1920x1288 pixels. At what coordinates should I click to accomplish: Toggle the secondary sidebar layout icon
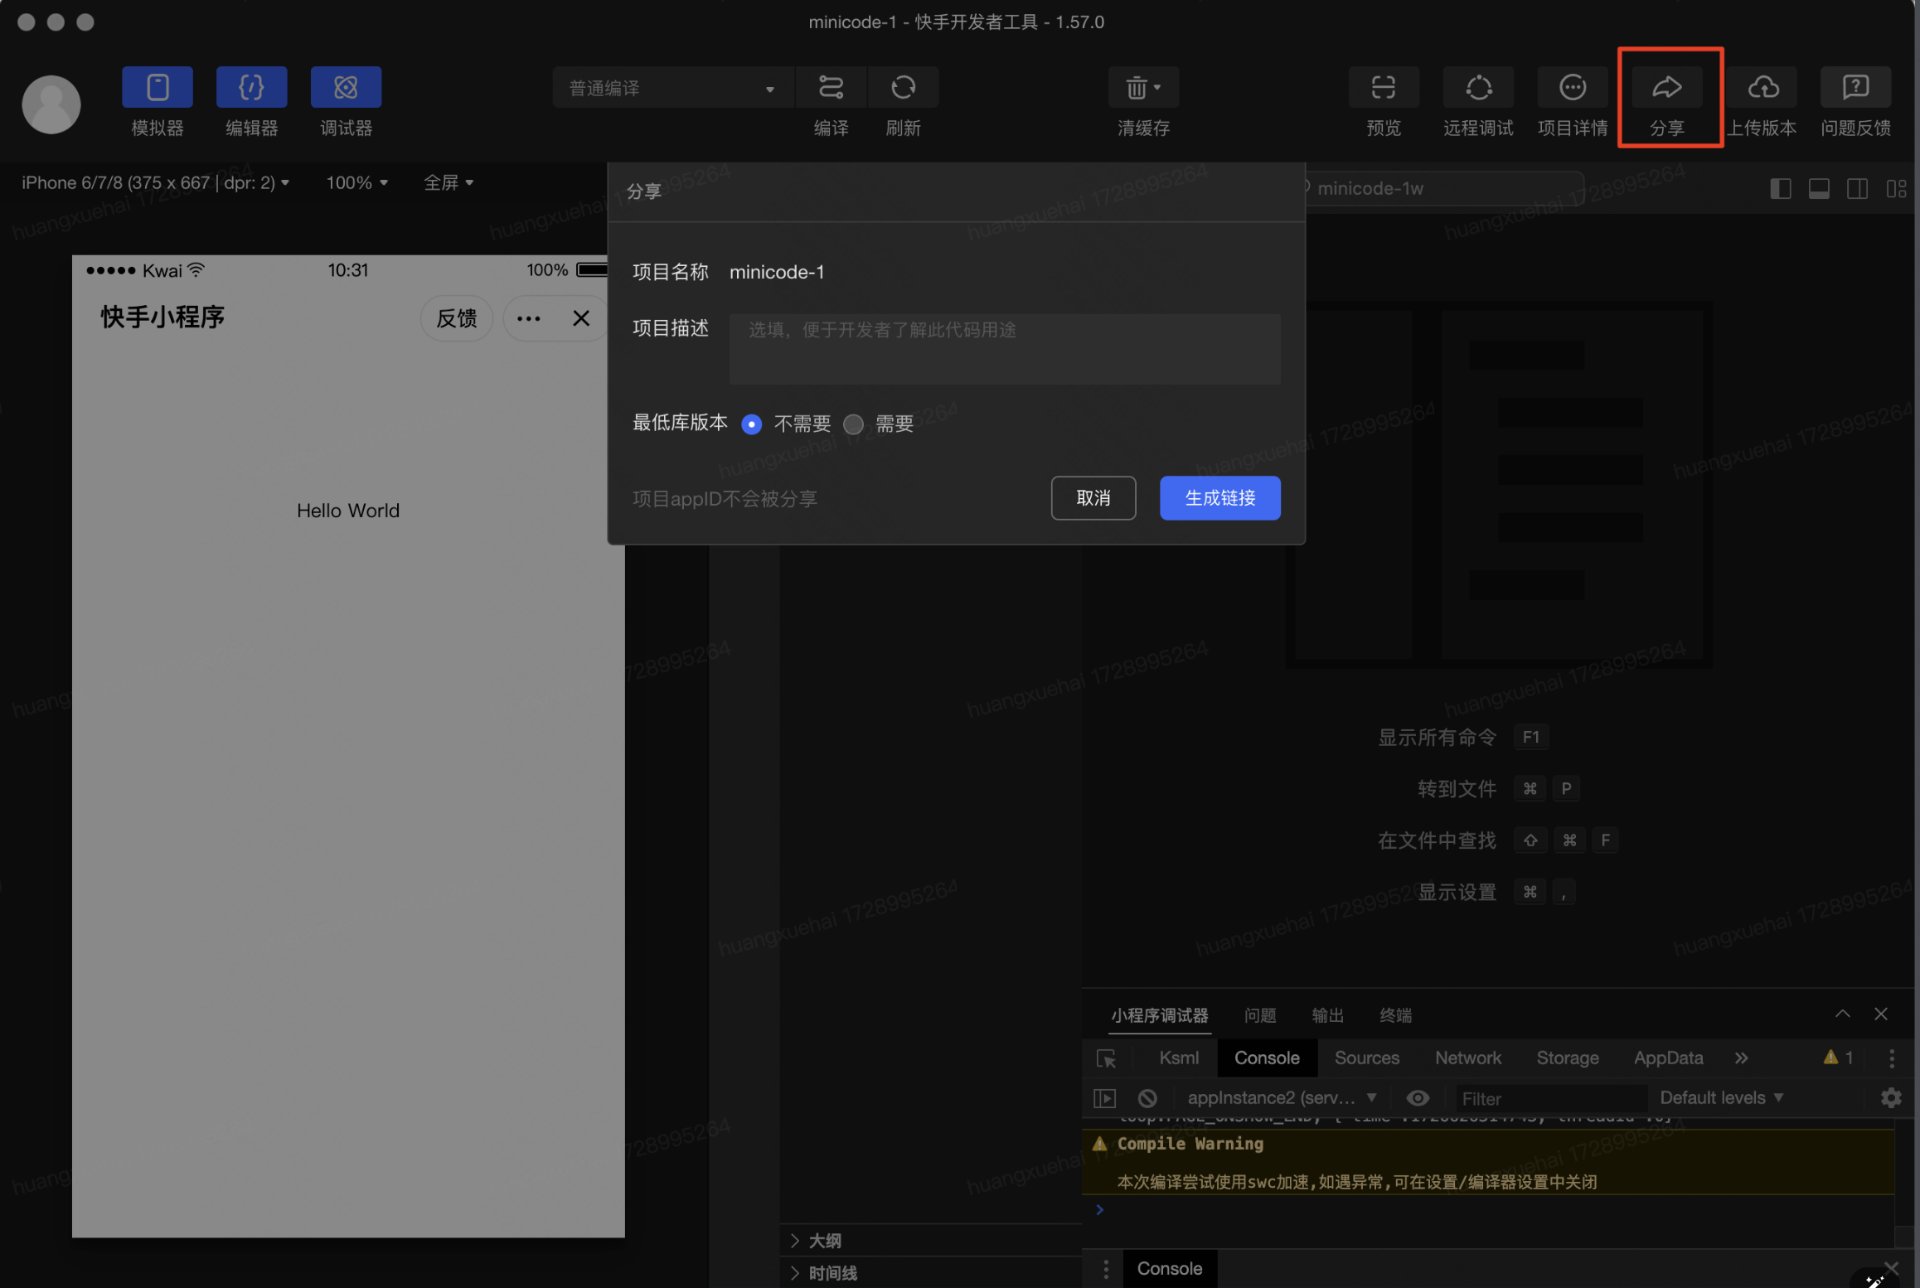point(1857,189)
